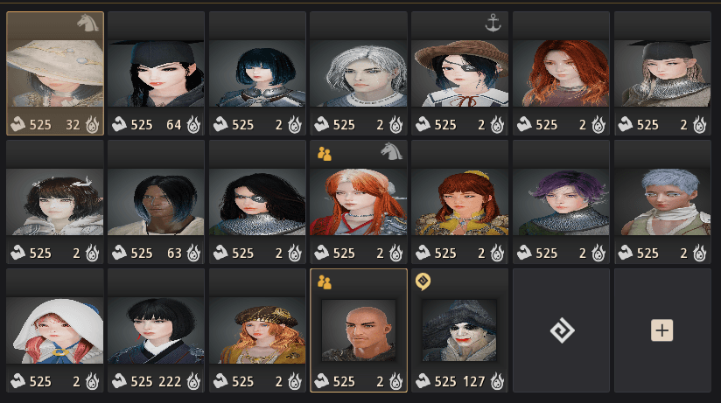Select the clown face character with 127

[459, 330]
